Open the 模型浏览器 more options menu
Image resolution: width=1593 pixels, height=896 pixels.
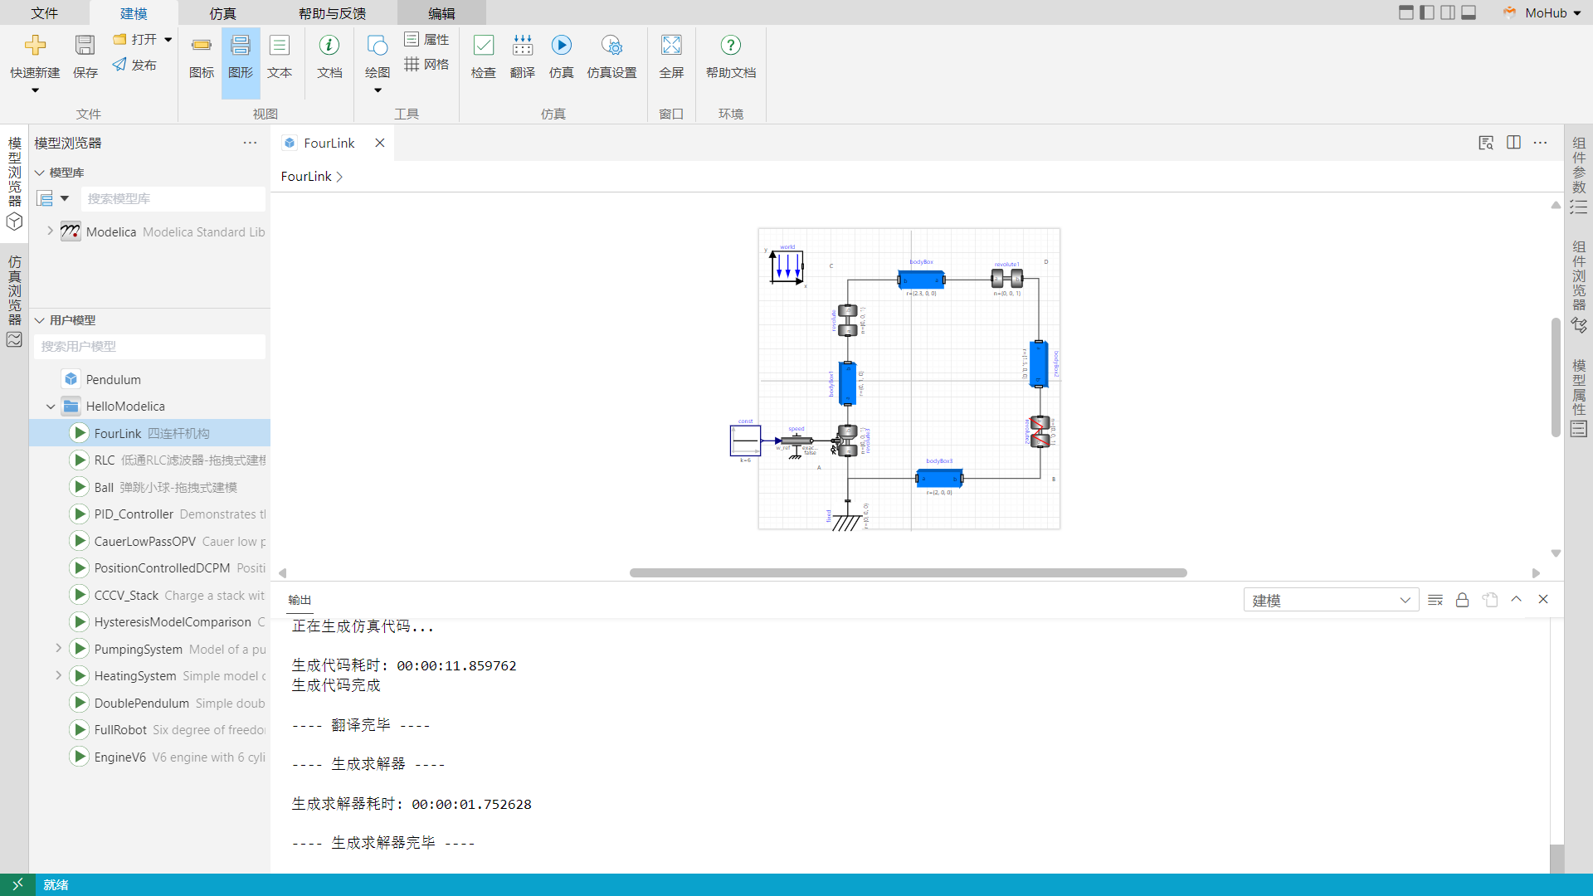pos(250,143)
